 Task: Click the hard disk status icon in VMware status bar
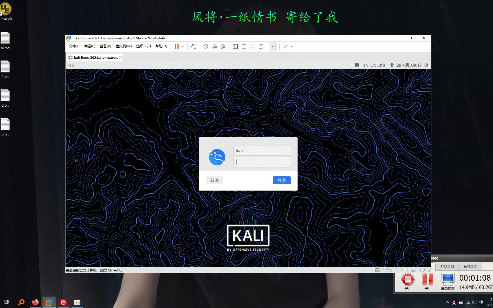pos(377,270)
